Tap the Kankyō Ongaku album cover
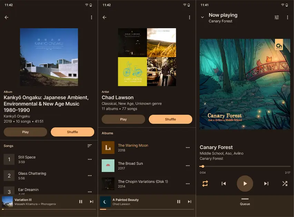This screenshot has width=294, height=217. [49, 57]
